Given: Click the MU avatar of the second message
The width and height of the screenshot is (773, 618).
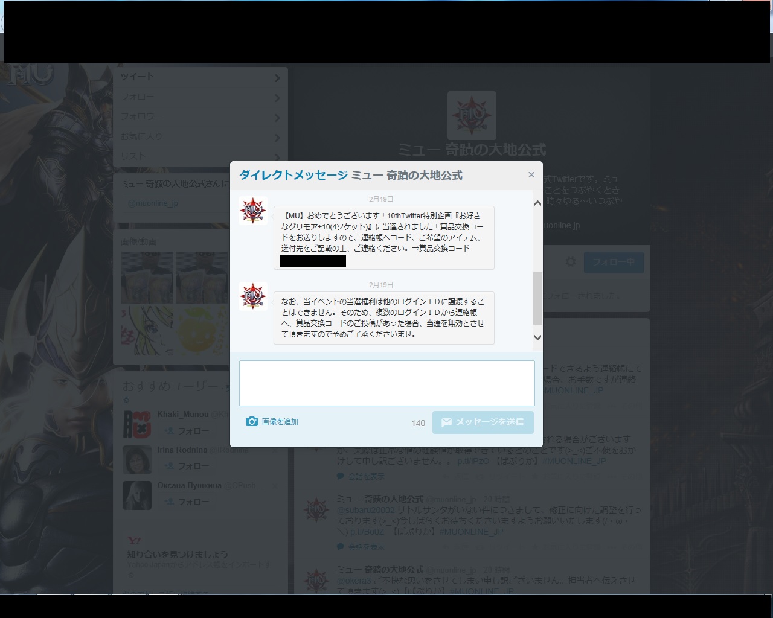Looking at the screenshot, I should click(253, 296).
